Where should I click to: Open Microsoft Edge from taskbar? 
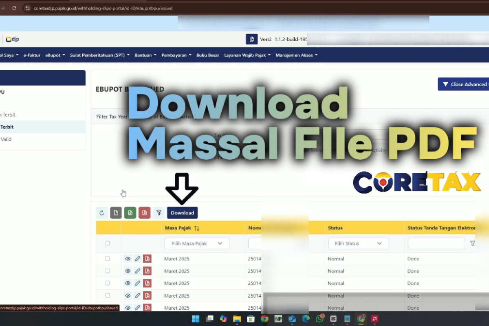[x=306, y=319]
